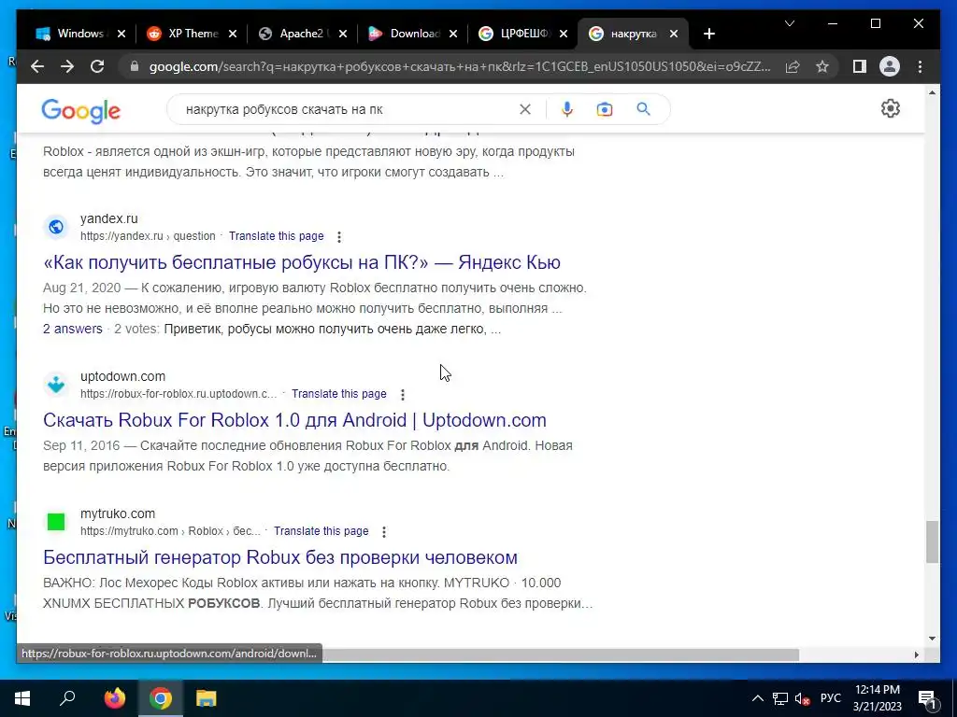Open more options for yandex.ru result
The width and height of the screenshot is (957, 717).
[x=338, y=236]
